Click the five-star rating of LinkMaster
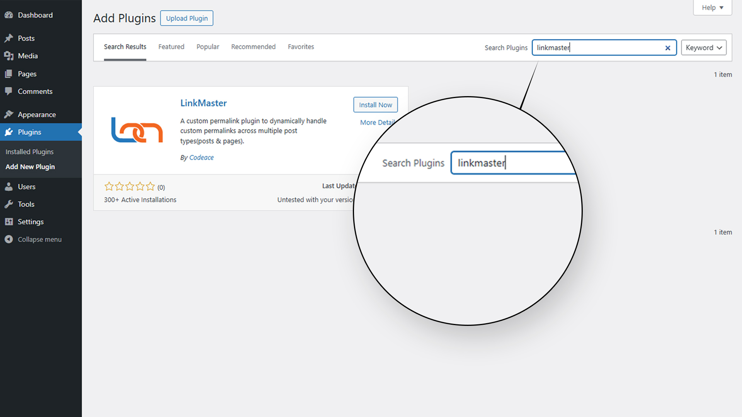This screenshot has height=417, width=742. (x=129, y=187)
